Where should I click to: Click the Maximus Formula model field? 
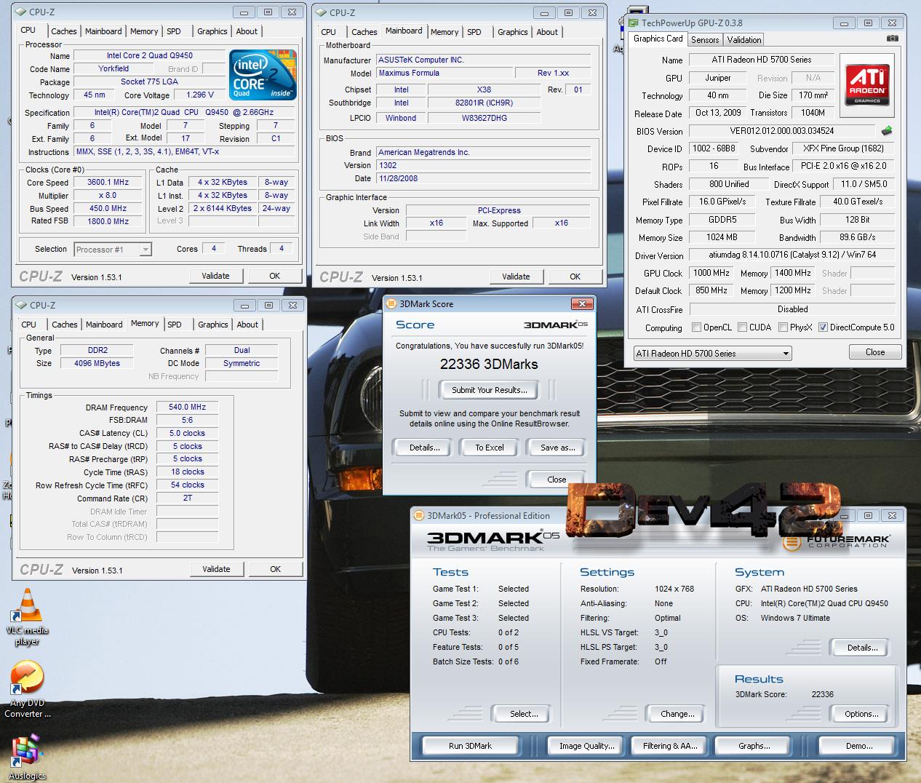pyautogui.click(x=444, y=73)
